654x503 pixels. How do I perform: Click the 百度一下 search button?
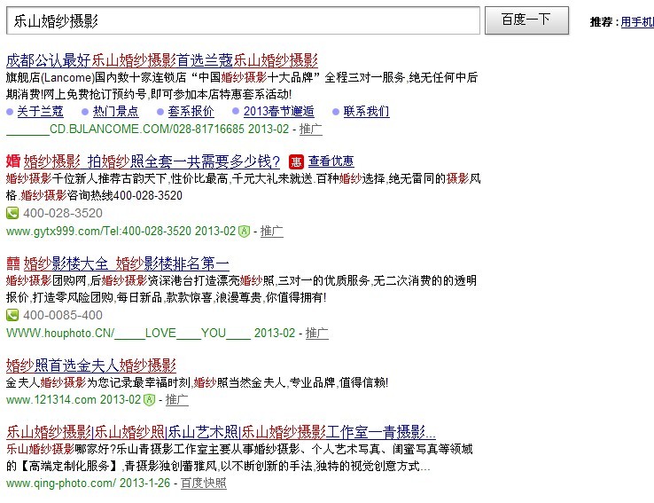pos(526,20)
